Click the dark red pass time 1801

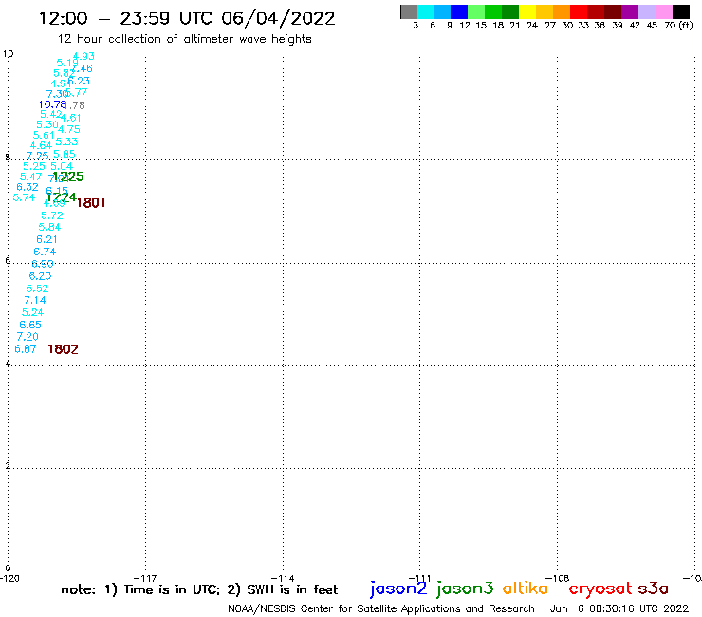[x=91, y=203]
